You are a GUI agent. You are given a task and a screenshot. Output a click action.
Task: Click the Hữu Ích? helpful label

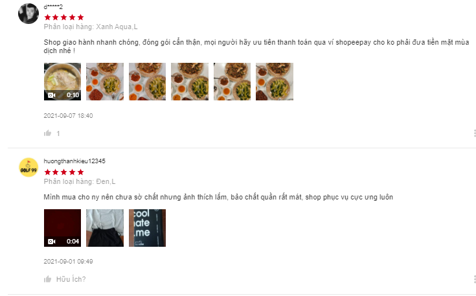pos(71,279)
